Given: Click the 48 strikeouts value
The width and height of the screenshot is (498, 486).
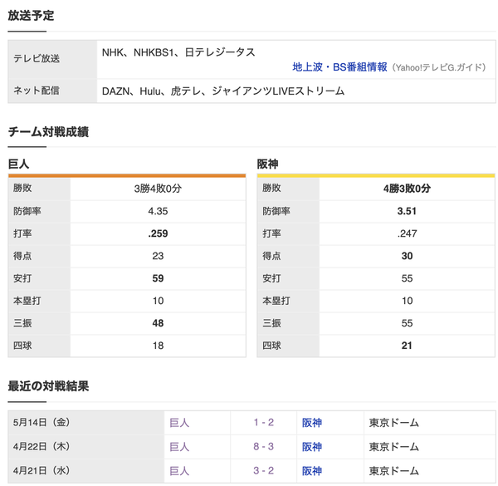Looking at the screenshot, I should point(158,323).
